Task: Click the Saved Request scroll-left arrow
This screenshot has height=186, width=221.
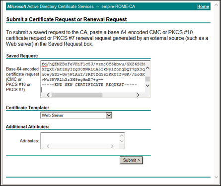Action: (48, 95)
